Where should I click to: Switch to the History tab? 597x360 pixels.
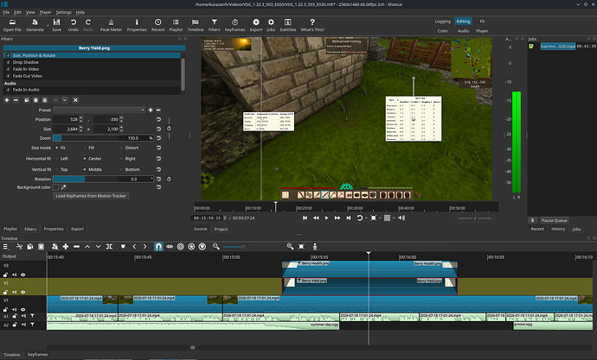pos(558,229)
